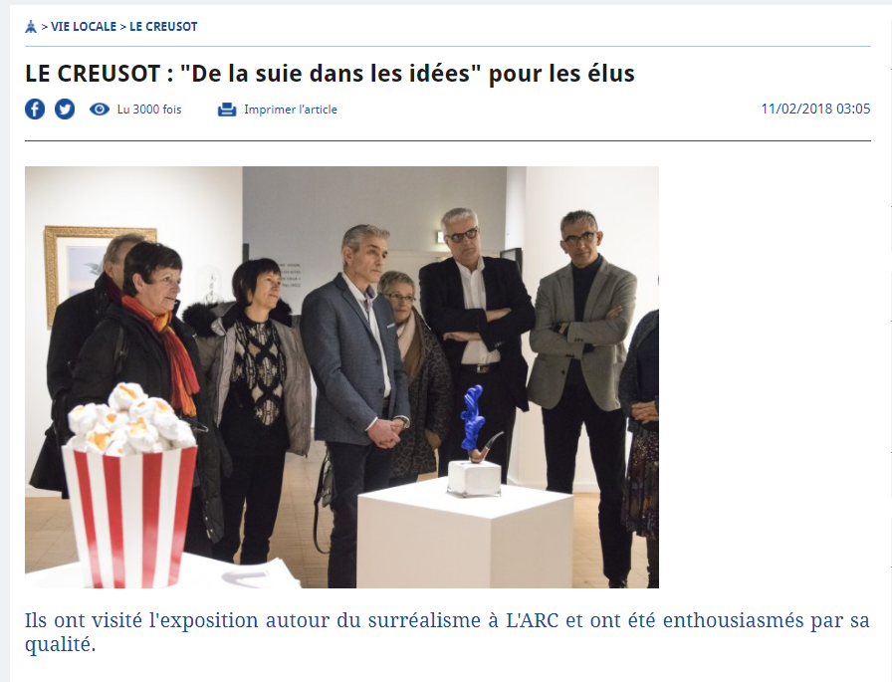Screen dimensions: 892x682
Task: Open the LE CREUSOT breadcrumb link
Action: point(164,27)
